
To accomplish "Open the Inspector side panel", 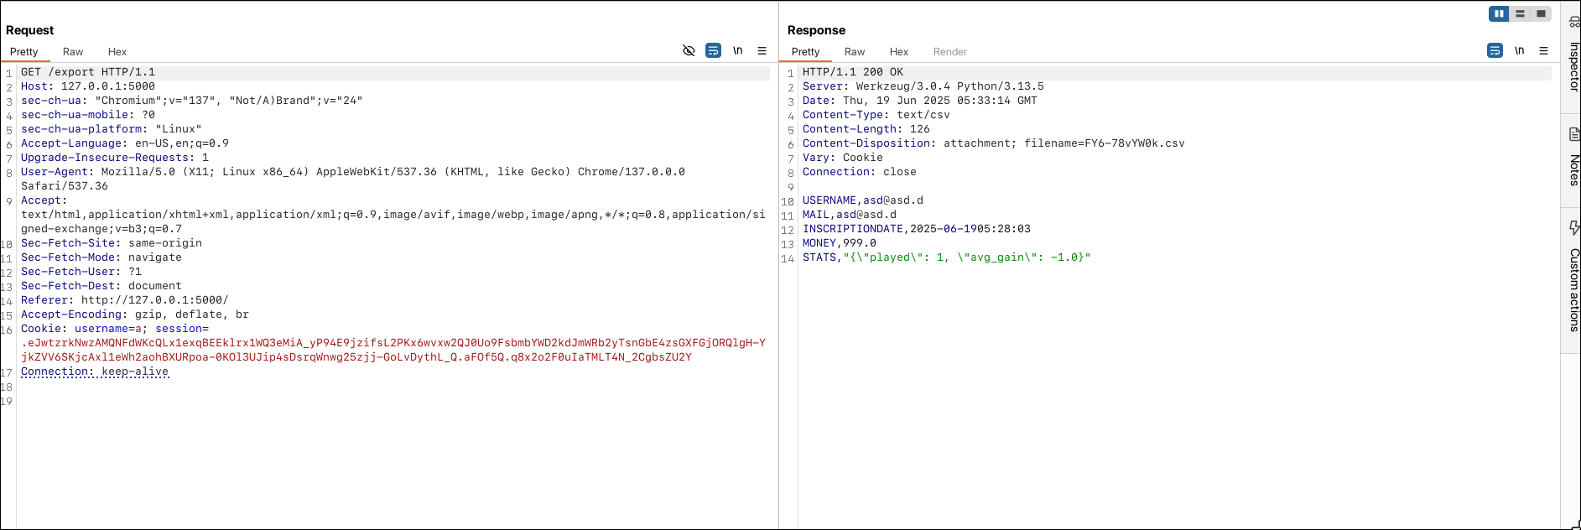I will point(1574,59).
